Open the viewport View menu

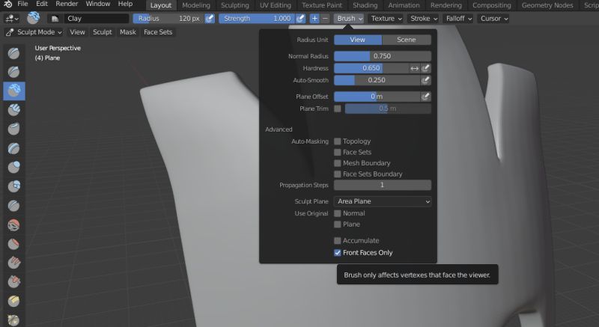77,32
